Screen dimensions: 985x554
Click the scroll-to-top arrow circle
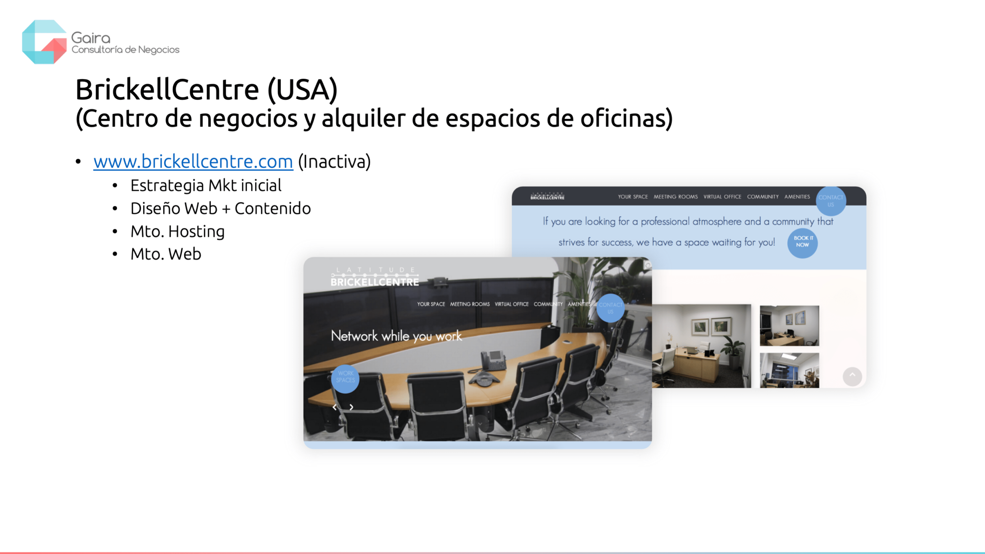coord(852,376)
